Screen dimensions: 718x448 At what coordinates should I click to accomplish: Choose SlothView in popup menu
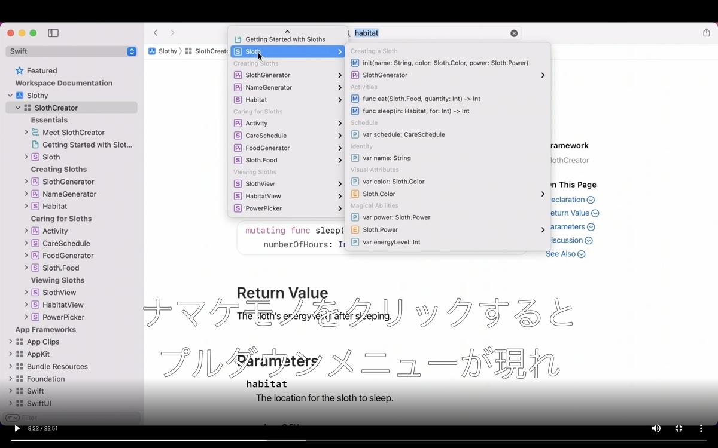tap(287, 184)
